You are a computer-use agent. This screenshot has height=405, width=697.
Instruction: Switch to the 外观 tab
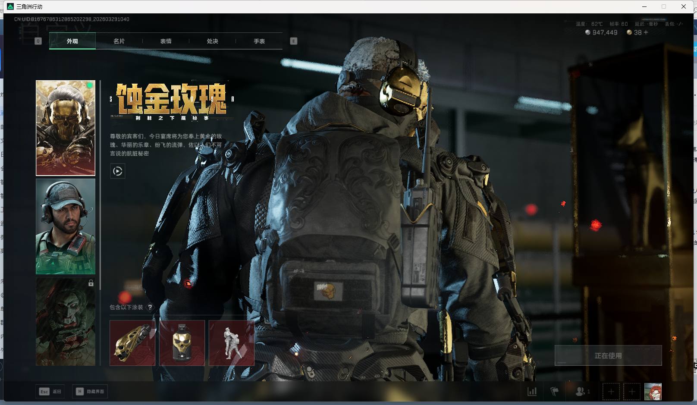coord(72,41)
